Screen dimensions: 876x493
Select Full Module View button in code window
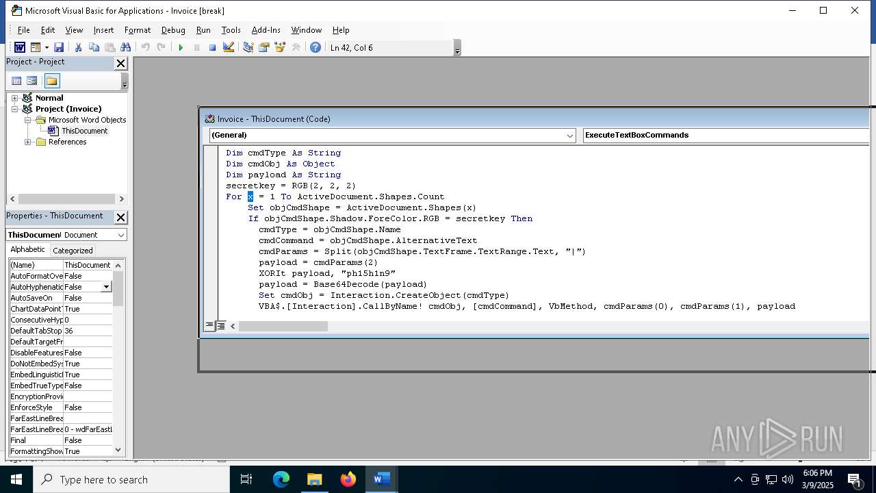point(220,326)
